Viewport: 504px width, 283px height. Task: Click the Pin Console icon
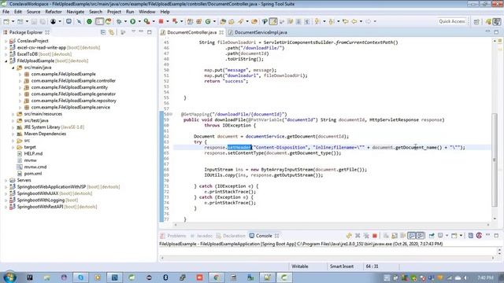click(432, 236)
